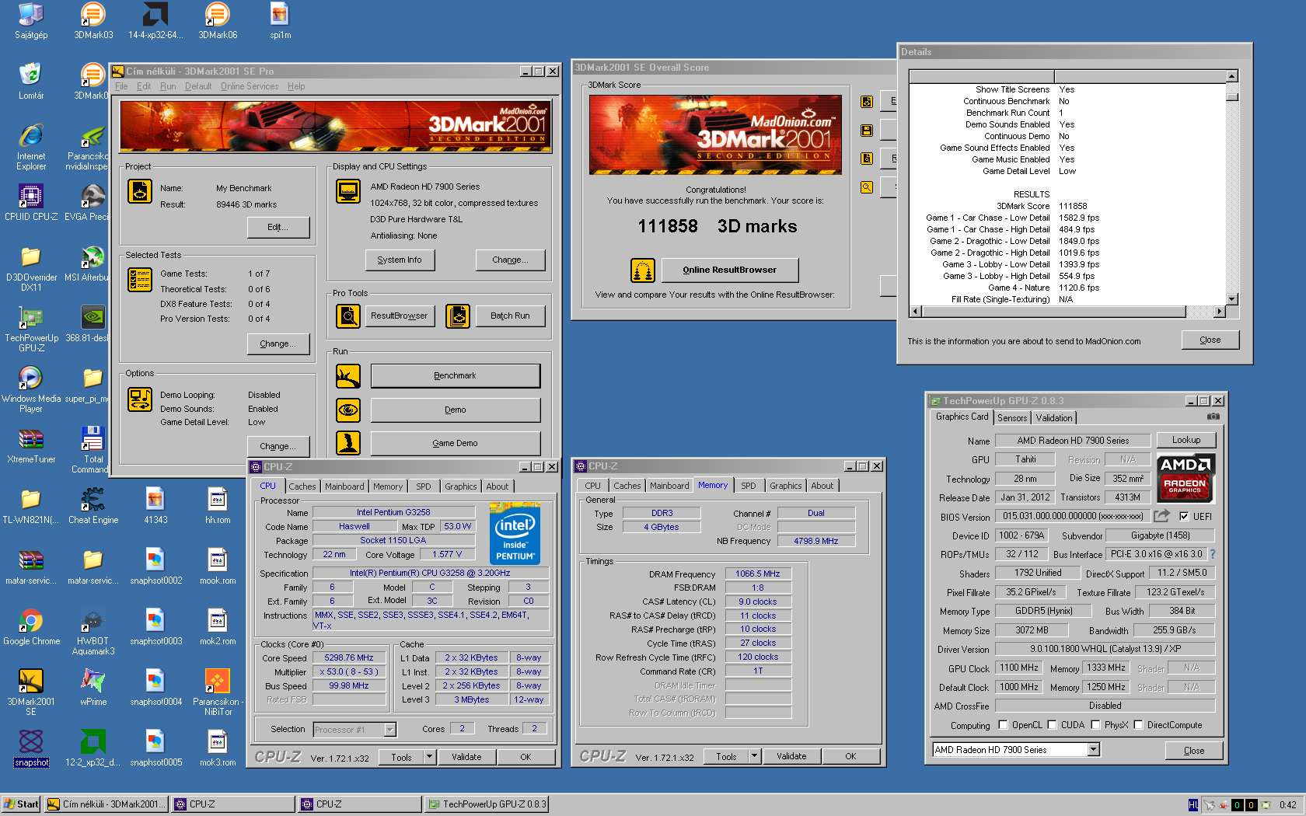The width and height of the screenshot is (1306, 816).
Task: Click the ResultBrowser magnifier icon
Action: tap(348, 316)
